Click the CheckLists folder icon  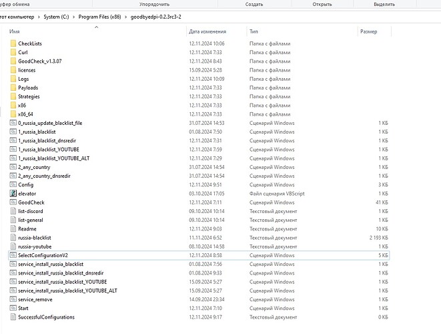click(13, 43)
